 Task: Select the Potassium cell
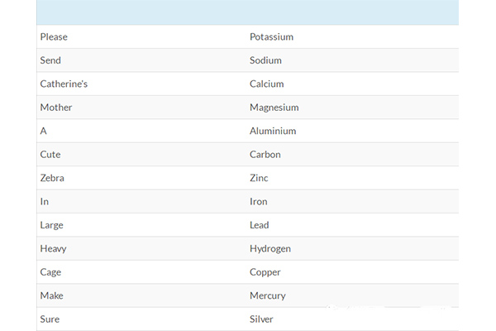point(271,37)
